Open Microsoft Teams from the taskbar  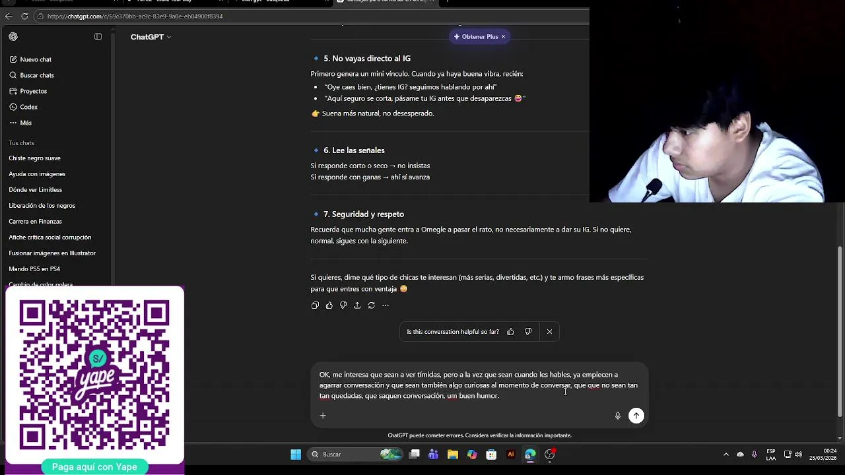(433, 455)
